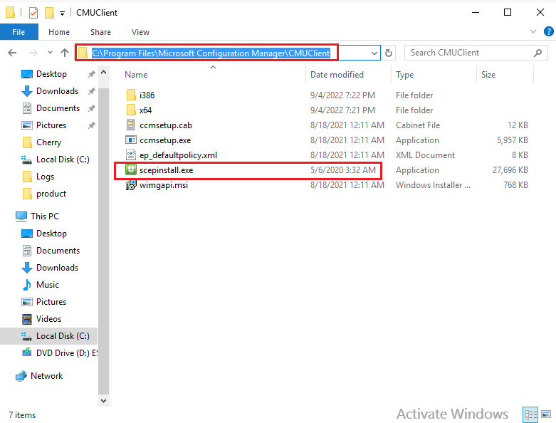
Task: Open Documents under This PC
Action: click(x=58, y=251)
